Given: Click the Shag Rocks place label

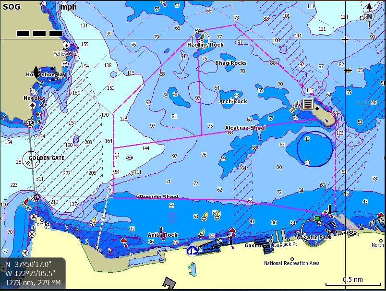Looking at the screenshot, I should [230, 62].
